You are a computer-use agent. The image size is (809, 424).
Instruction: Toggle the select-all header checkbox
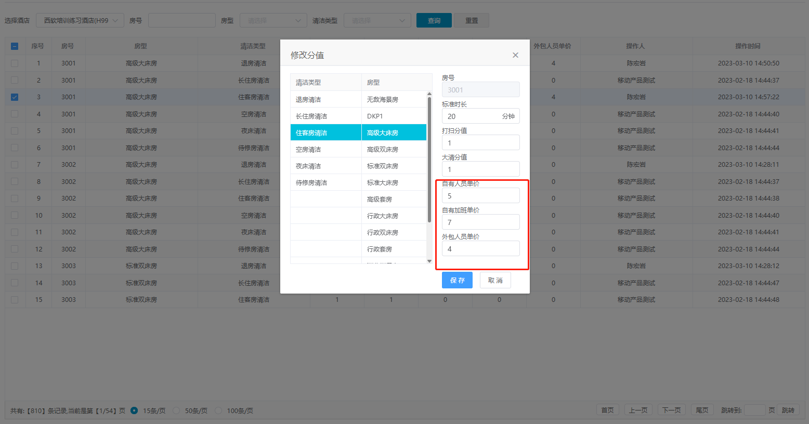(x=15, y=46)
